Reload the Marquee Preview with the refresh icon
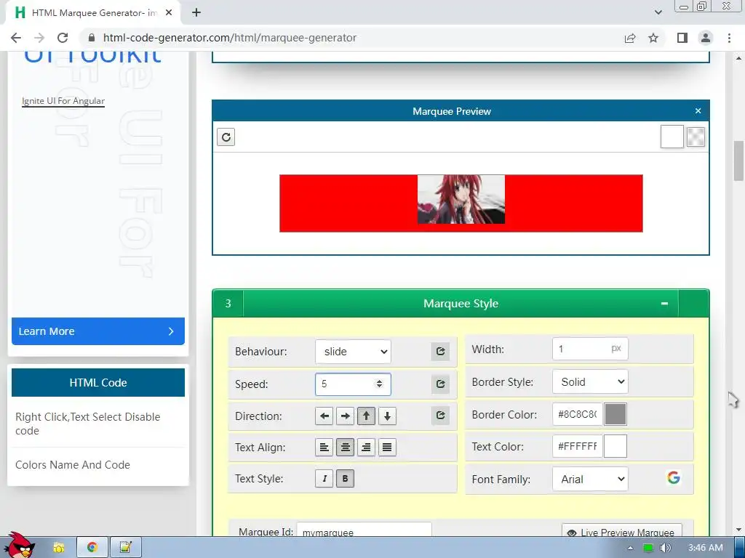 click(x=226, y=137)
